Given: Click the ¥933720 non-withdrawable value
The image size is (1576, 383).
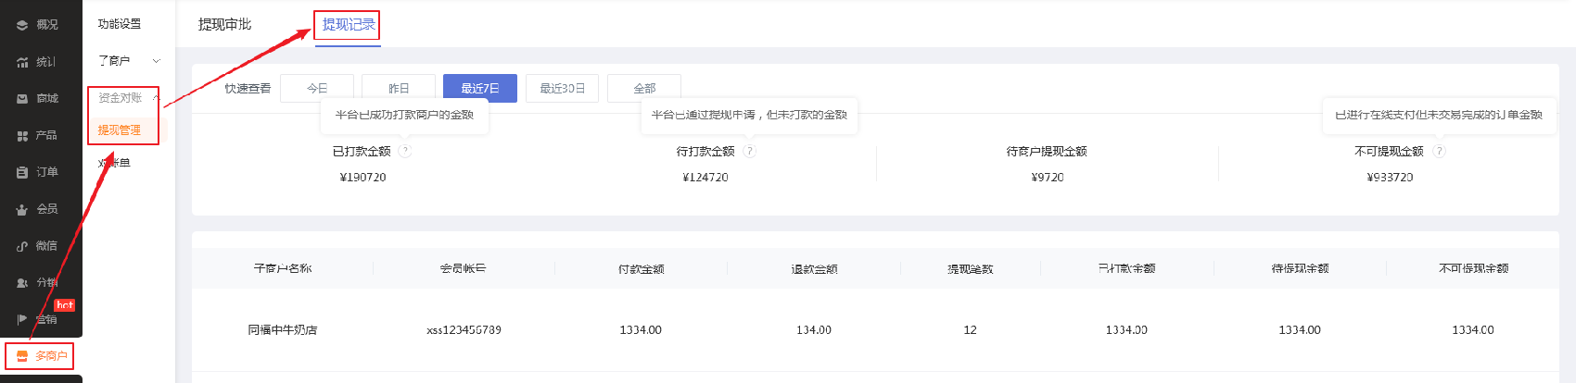Looking at the screenshot, I should (1390, 177).
